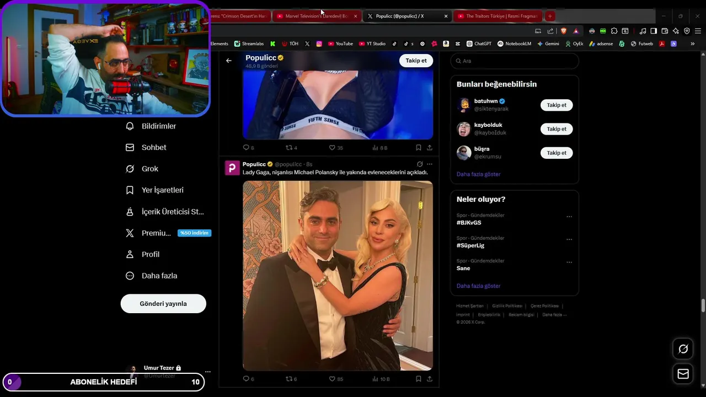Close the Populicc X tab
The height and width of the screenshot is (397, 706).
[x=446, y=16]
